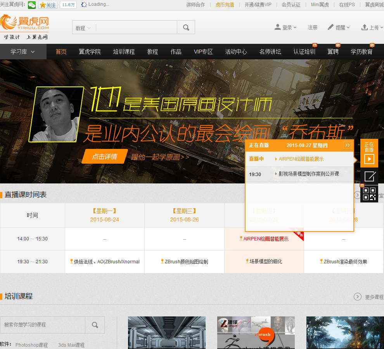The image size is (384, 349).
Task: Expand the 上传 upload dropdown
Action: [x=372, y=27]
